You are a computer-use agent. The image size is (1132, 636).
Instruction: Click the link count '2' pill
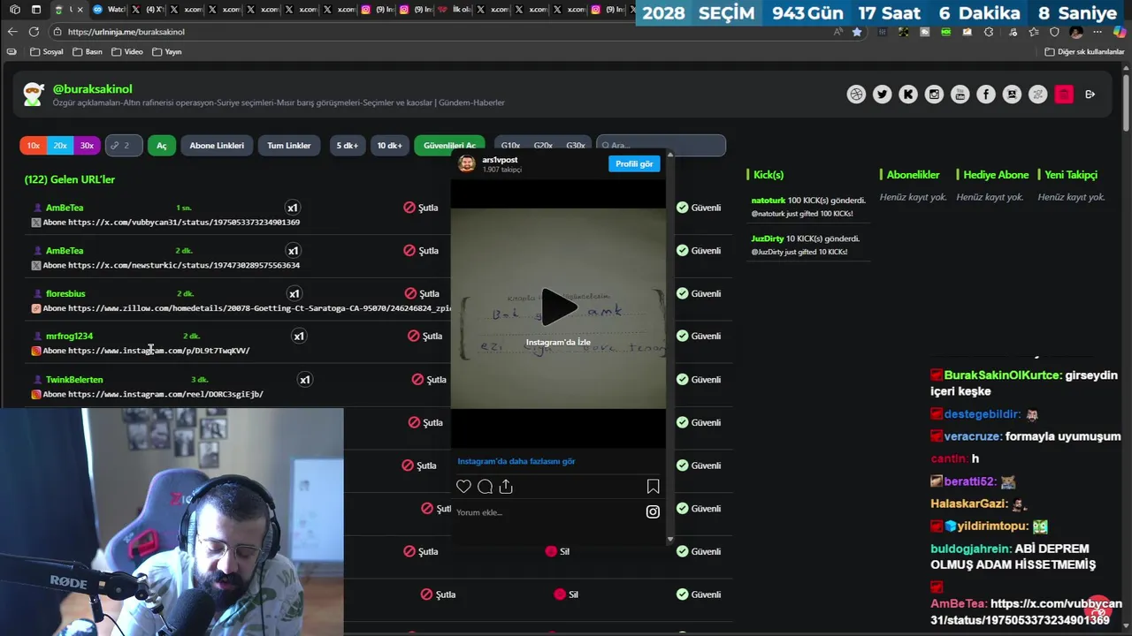(124, 146)
